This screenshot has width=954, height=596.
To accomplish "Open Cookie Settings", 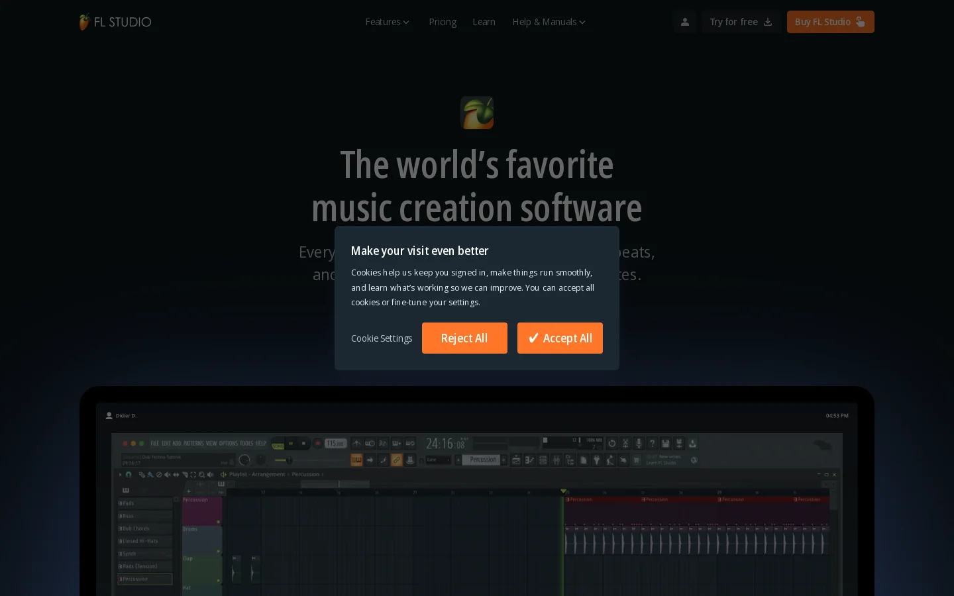I will click(382, 338).
